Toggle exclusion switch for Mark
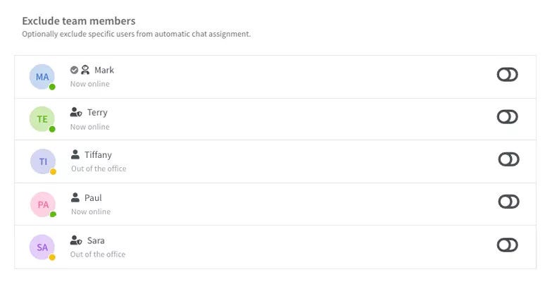 coord(507,74)
